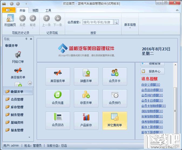Viewport: 182px width, 150px height.
Task: Click quick access forward button in title bar
Action: coord(18,4)
